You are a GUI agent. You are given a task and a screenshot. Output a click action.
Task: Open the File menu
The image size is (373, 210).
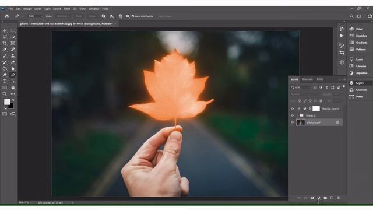click(x=10, y=9)
